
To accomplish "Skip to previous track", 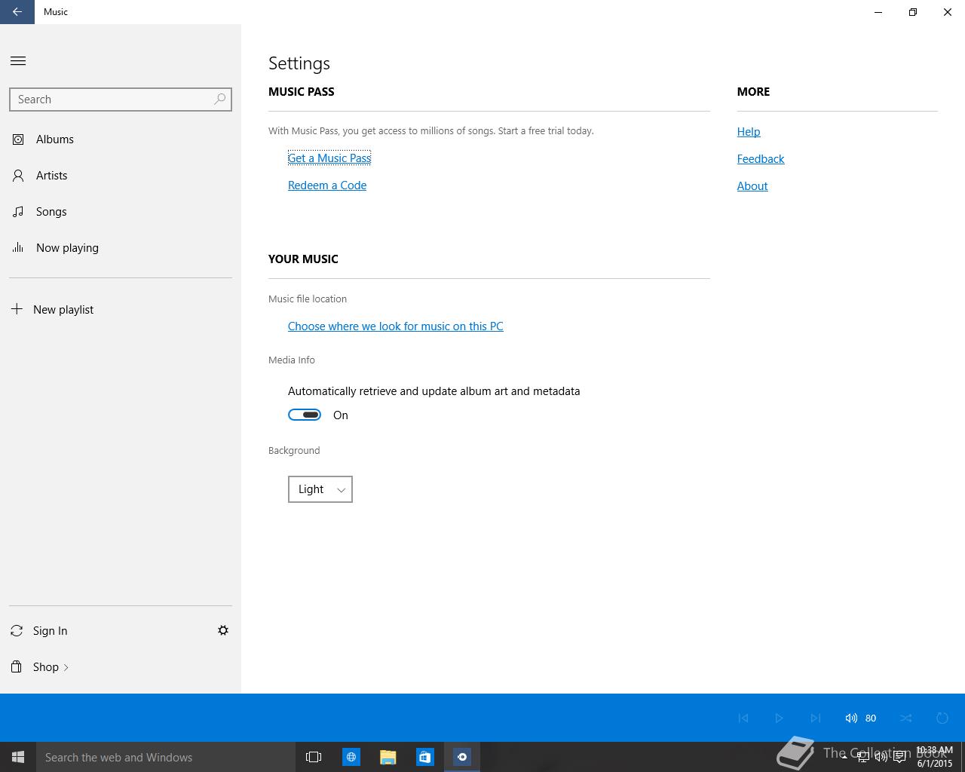I will pos(743,718).
